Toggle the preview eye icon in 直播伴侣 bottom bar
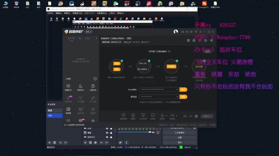The height and width of the screenshot is (156, 279). point(191,116)
